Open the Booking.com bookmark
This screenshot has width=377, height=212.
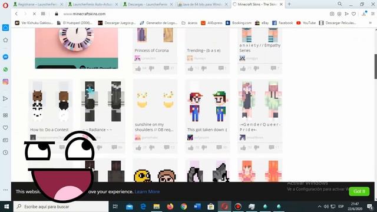tap(239, 23)
